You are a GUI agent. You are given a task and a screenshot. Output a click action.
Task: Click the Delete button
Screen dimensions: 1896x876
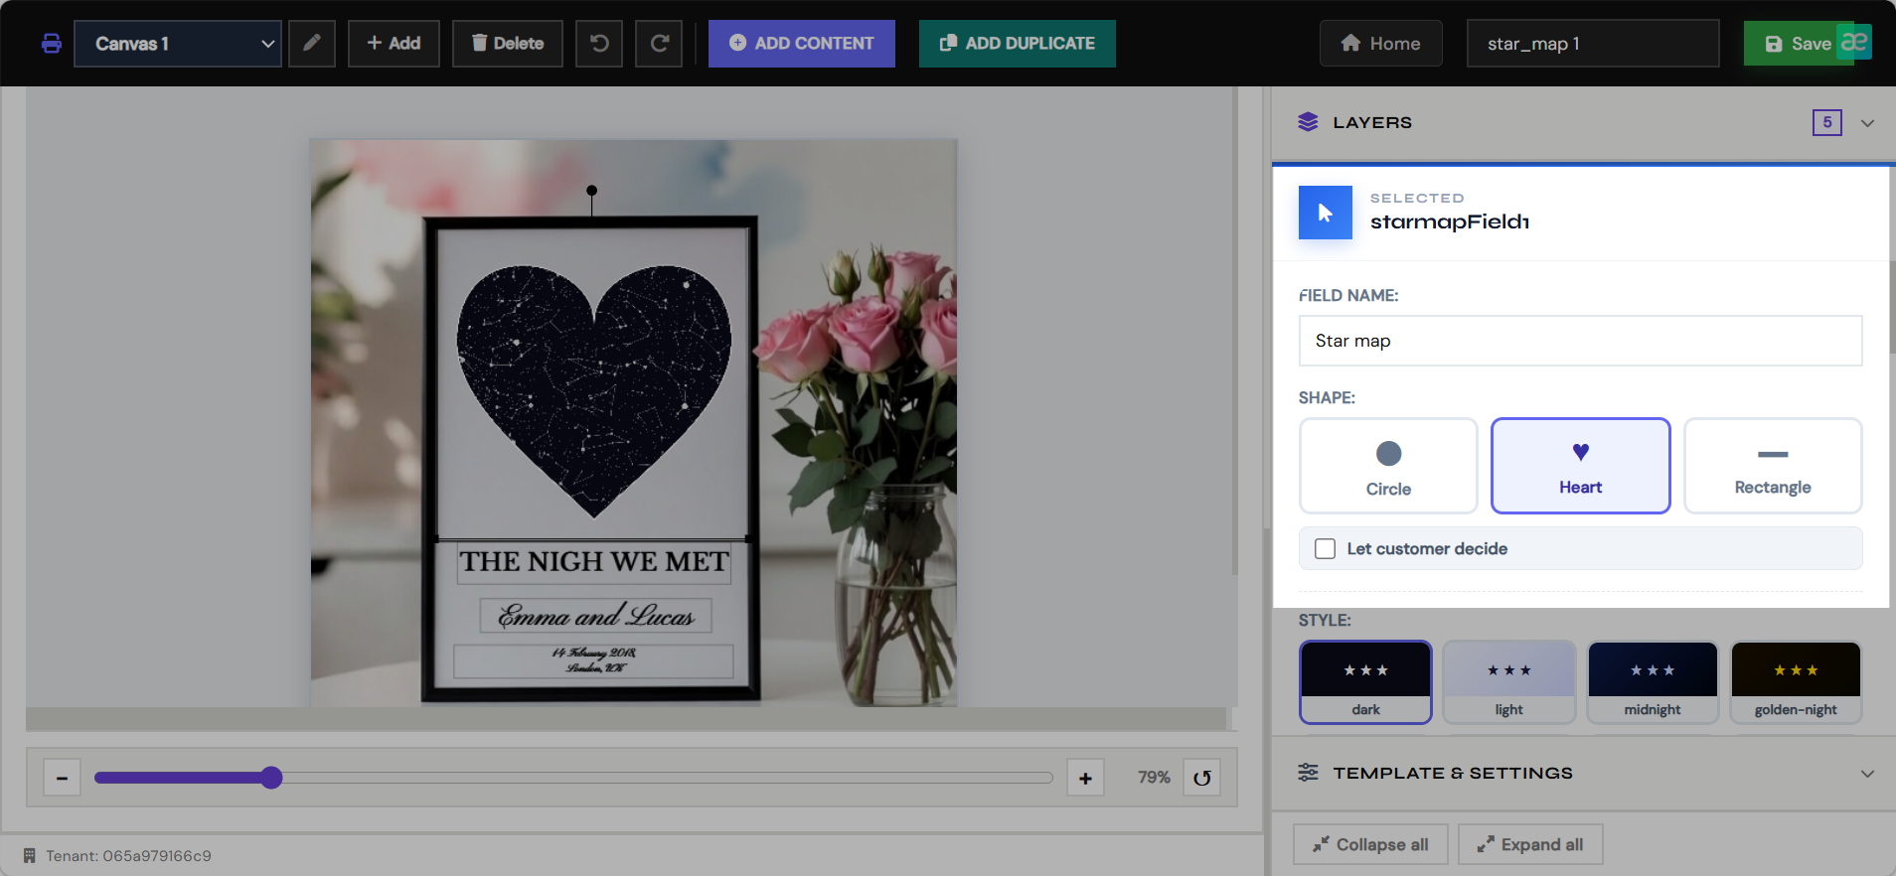pyautogui.click(x=508, y=44)
